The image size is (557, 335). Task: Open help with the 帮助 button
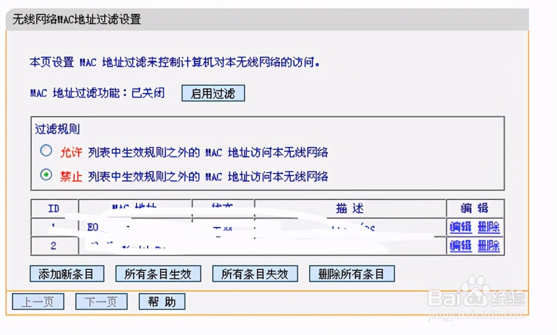pos(162,302)
